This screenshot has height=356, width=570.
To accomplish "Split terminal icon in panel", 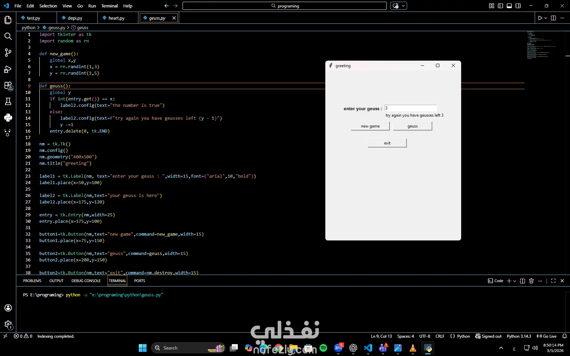I will [522, 281].
